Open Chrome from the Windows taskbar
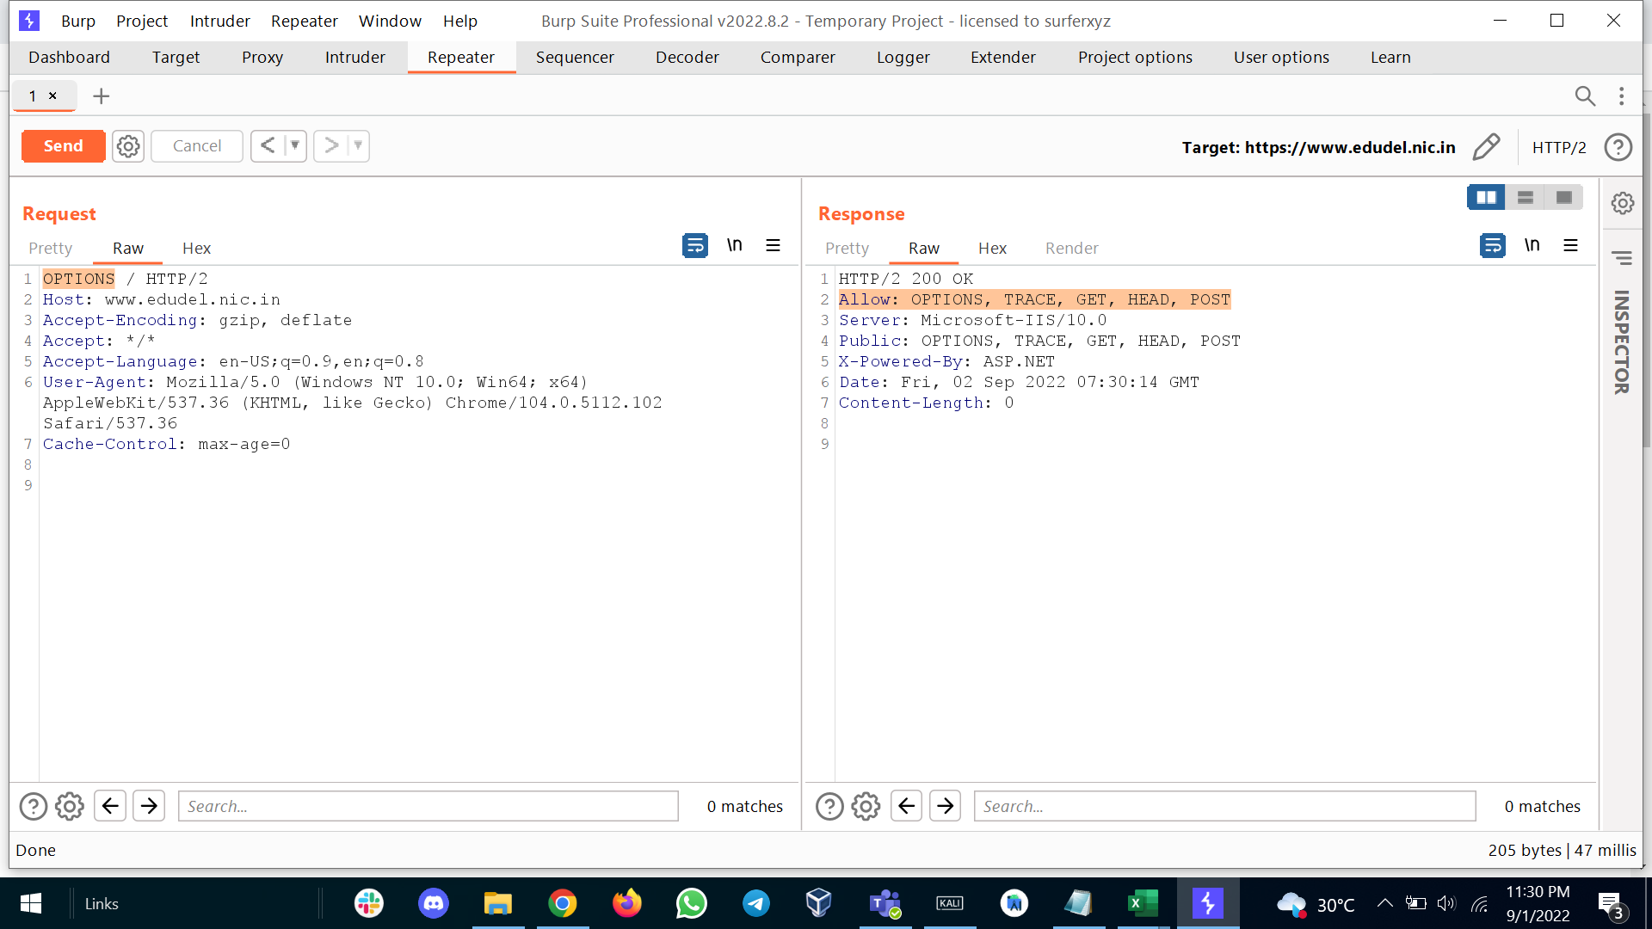The width and height of the screenshot is (1652, 929). [562, 904]
